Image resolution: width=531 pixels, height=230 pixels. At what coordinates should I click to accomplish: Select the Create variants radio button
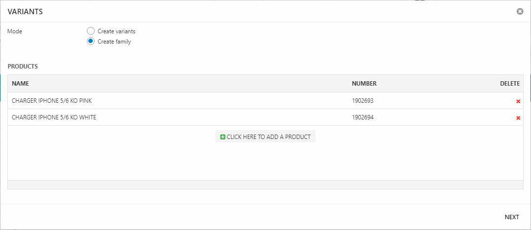coord(91,31)
